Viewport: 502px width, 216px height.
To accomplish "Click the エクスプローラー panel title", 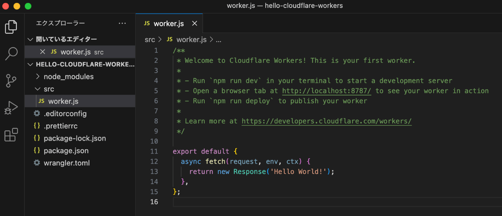I will click(61, 23).
